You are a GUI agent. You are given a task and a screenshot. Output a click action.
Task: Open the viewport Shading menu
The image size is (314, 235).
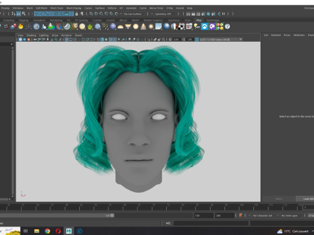coord(31,35)
